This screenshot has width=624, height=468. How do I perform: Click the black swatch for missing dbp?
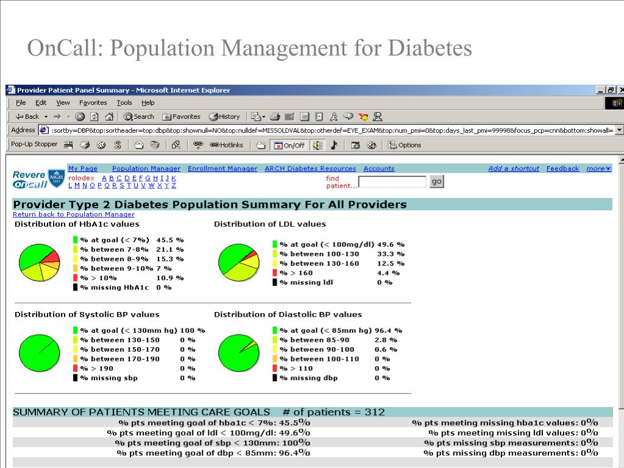pyautogui.click(x=275, y=378)
